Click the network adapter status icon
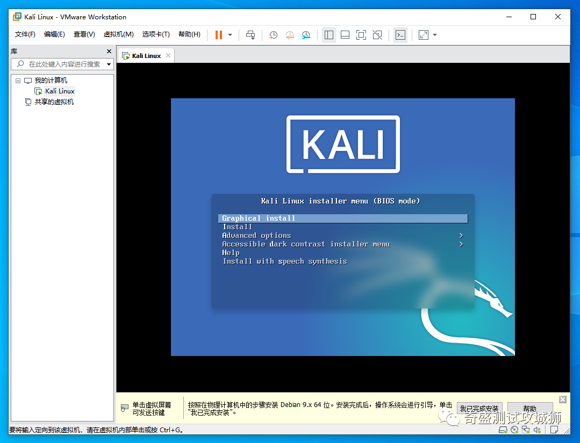 point(526,430)
